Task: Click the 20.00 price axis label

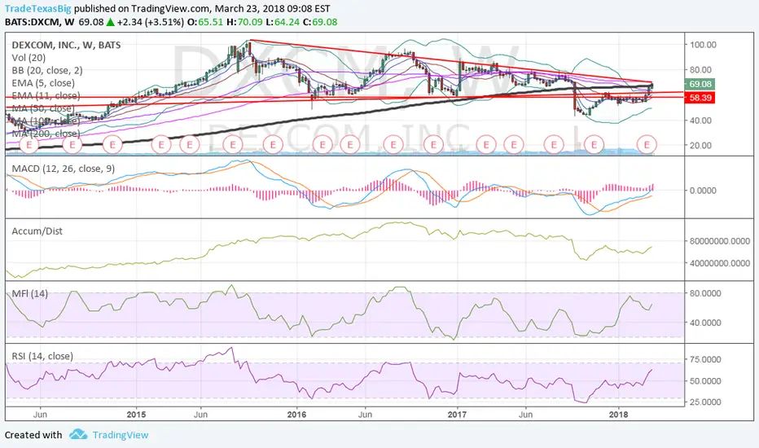Action: [x=701, y=145]
